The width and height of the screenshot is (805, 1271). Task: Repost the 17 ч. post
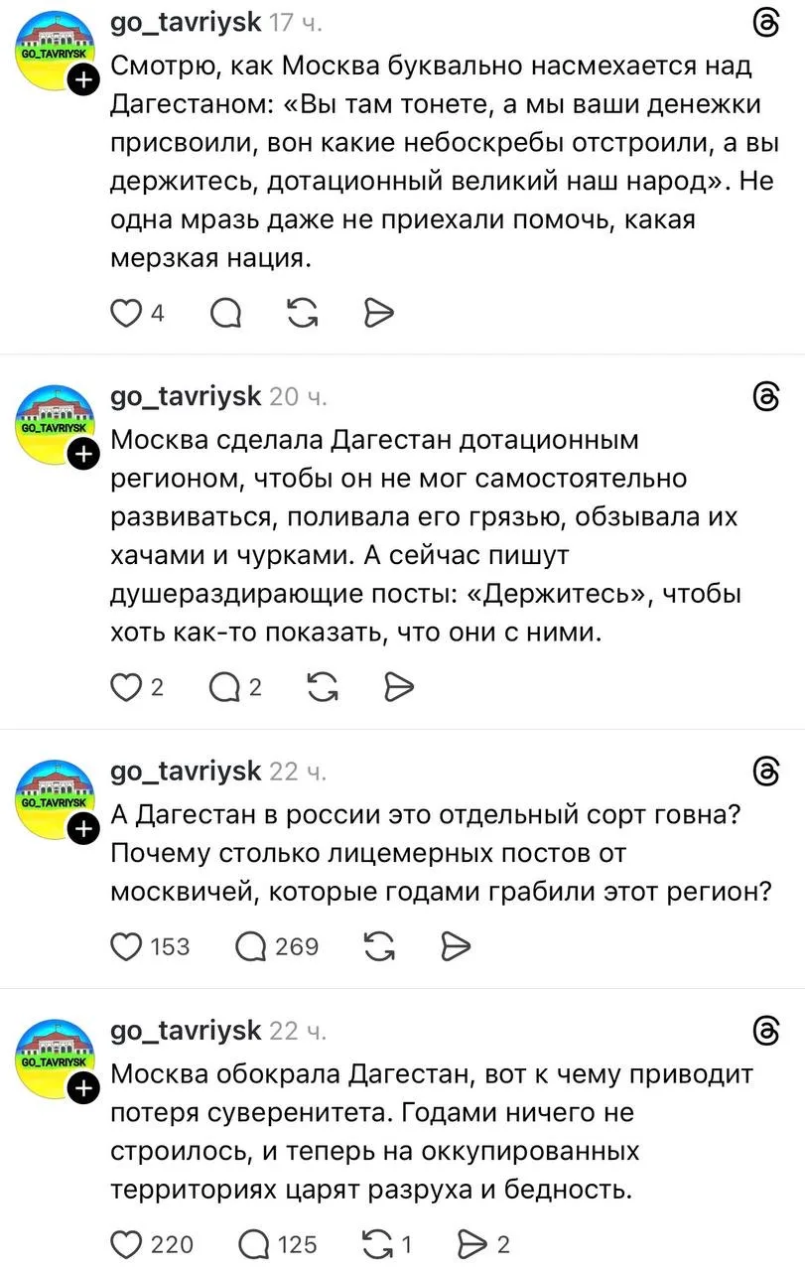pos(300,313)
